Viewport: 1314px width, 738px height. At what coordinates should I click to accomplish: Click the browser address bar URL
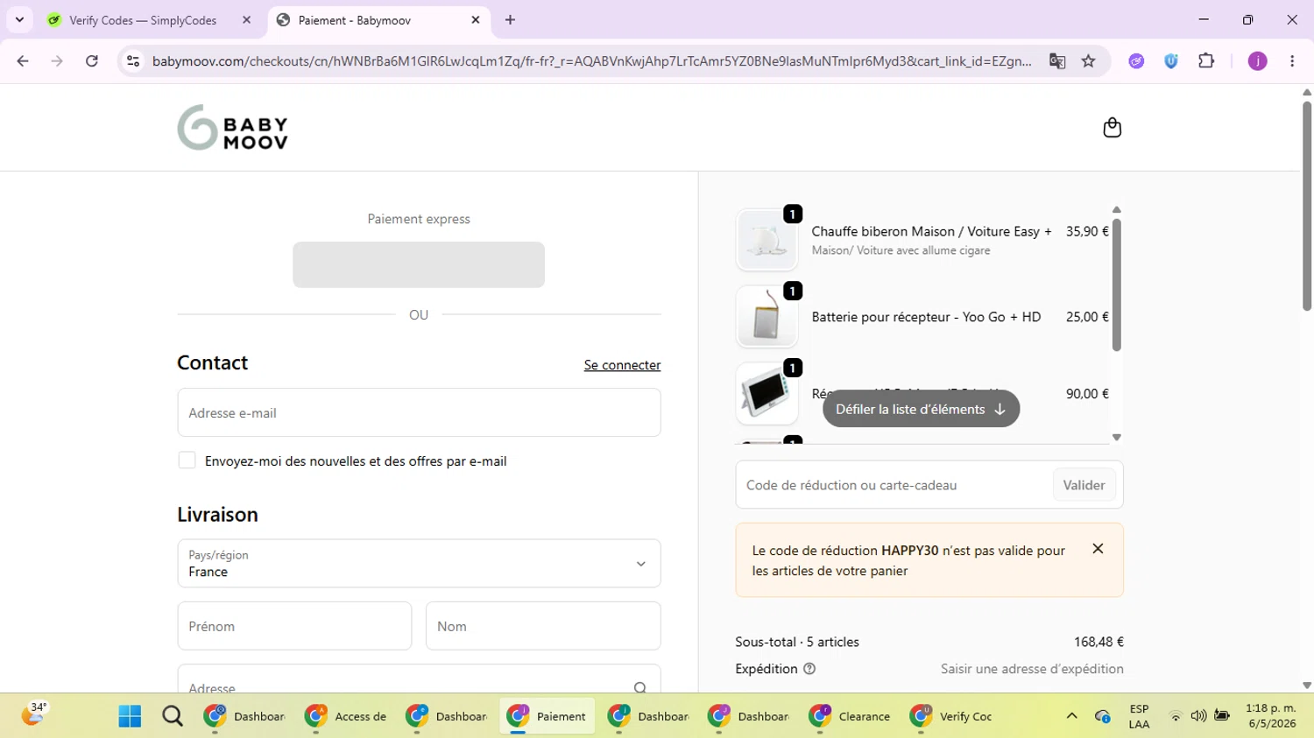pyautogui.click(x=592, y=61)
